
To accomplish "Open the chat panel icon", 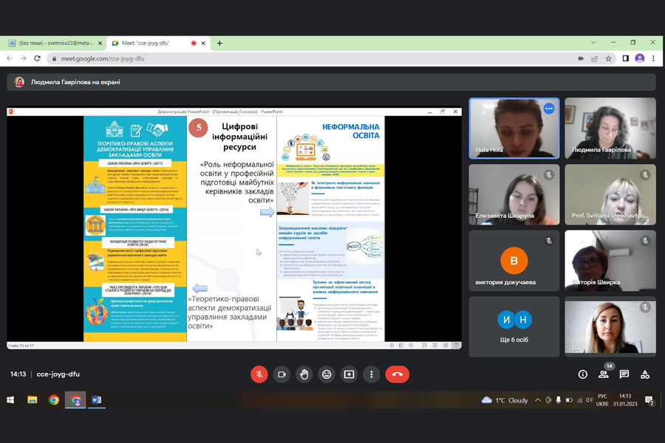I will point(624,374).
